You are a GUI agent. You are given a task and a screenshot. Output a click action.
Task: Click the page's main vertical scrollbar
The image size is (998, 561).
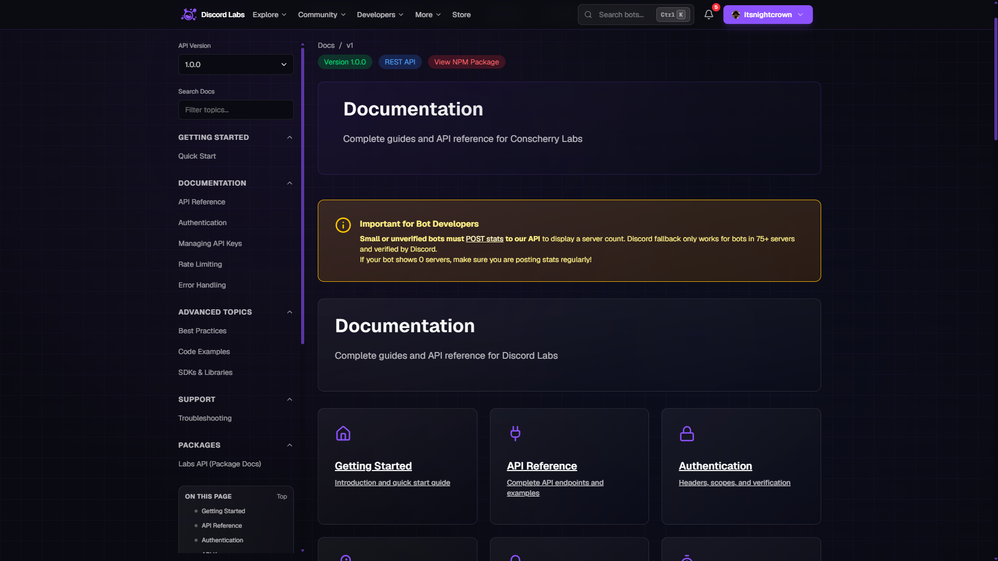pos(995,78)
